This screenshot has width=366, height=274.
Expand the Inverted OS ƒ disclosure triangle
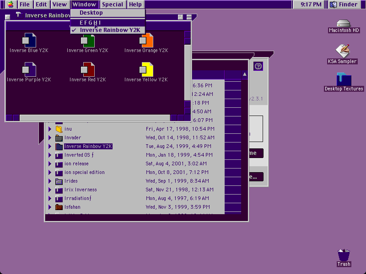(50, 155)
